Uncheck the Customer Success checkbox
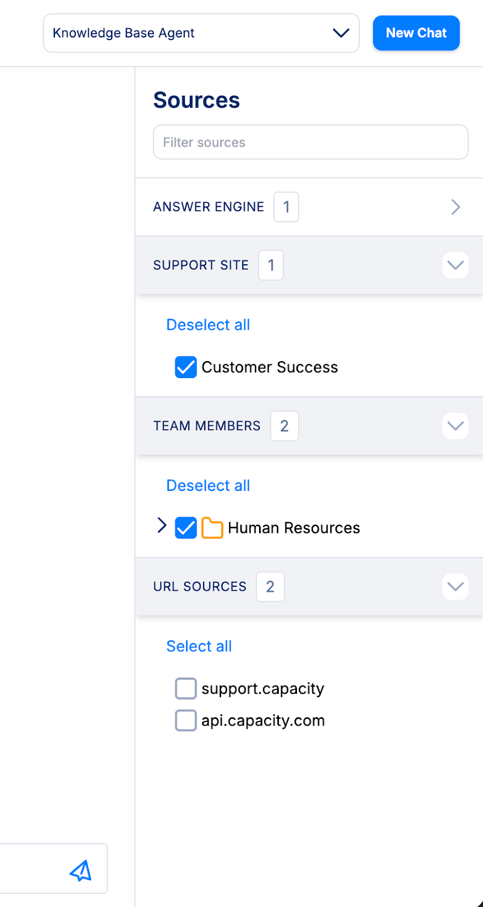This screenshot has height=907, width=483. [186, 367]
